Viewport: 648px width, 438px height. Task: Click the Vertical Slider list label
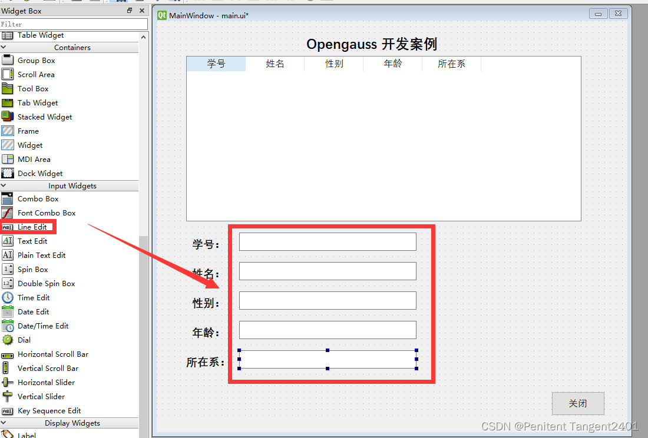[41, 396]
